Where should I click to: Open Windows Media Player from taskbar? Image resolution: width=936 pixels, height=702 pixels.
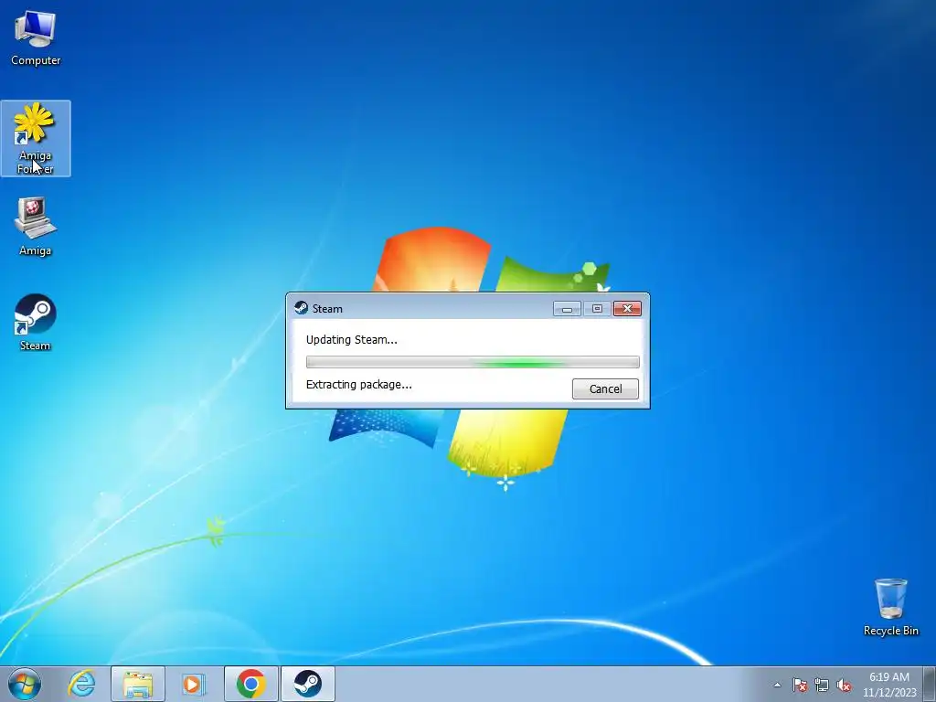(193, 684)
